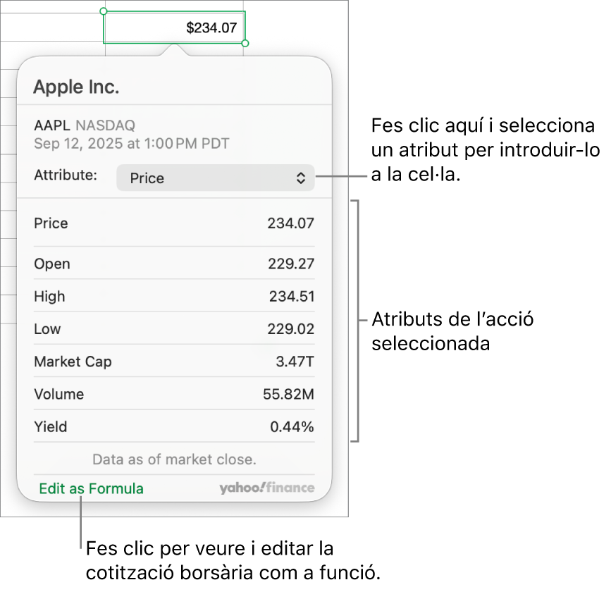Image resolution: width=611 pixels, height=611 pixels.
Task: Select the Low attribute row
Action: (x=174, y=328)
